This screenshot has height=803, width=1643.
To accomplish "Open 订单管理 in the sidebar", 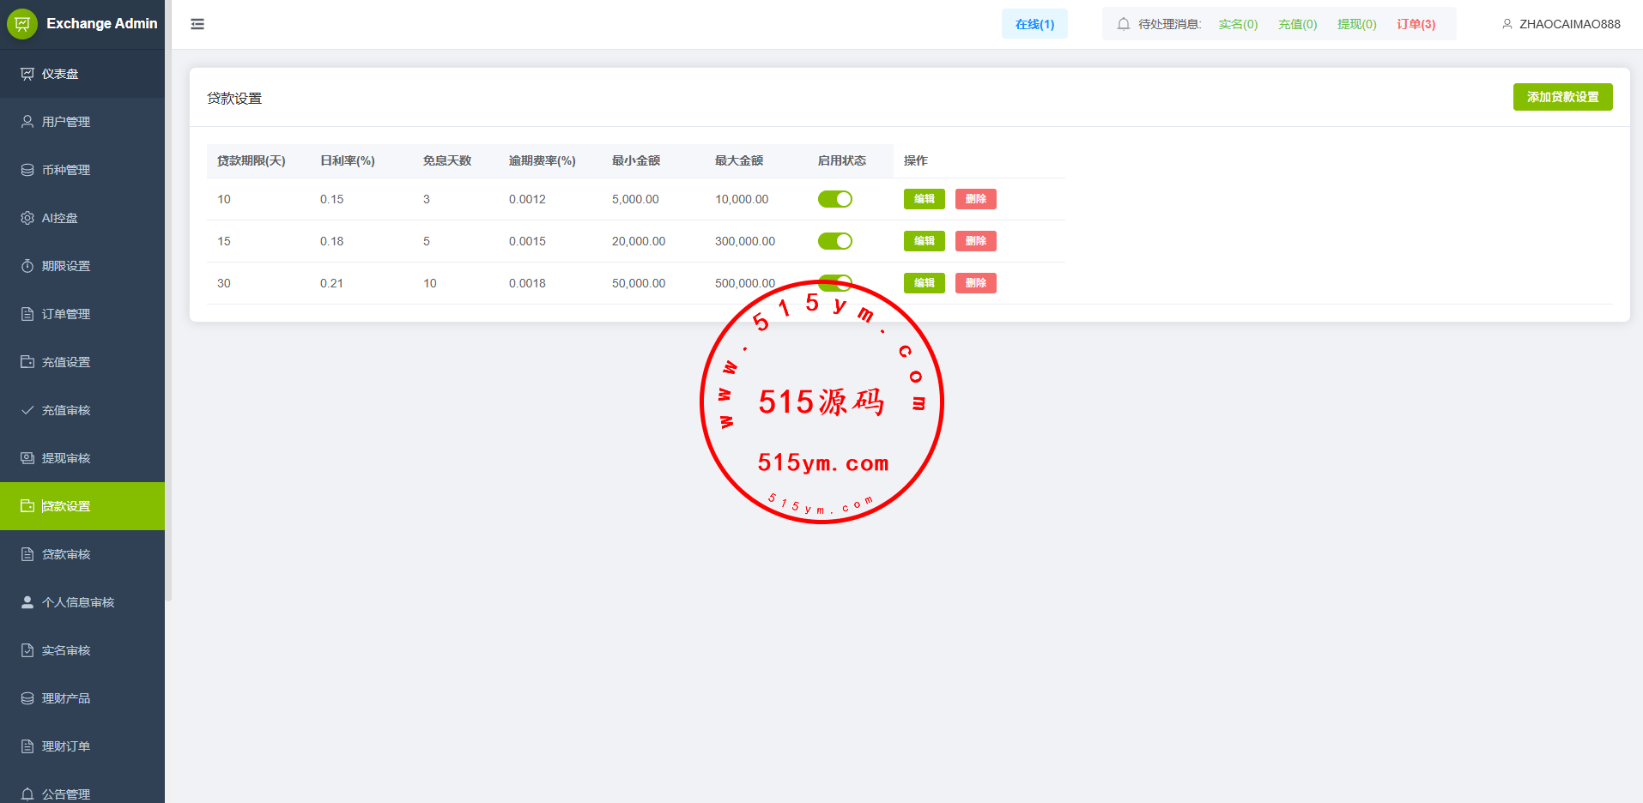I will pos(66,314).
